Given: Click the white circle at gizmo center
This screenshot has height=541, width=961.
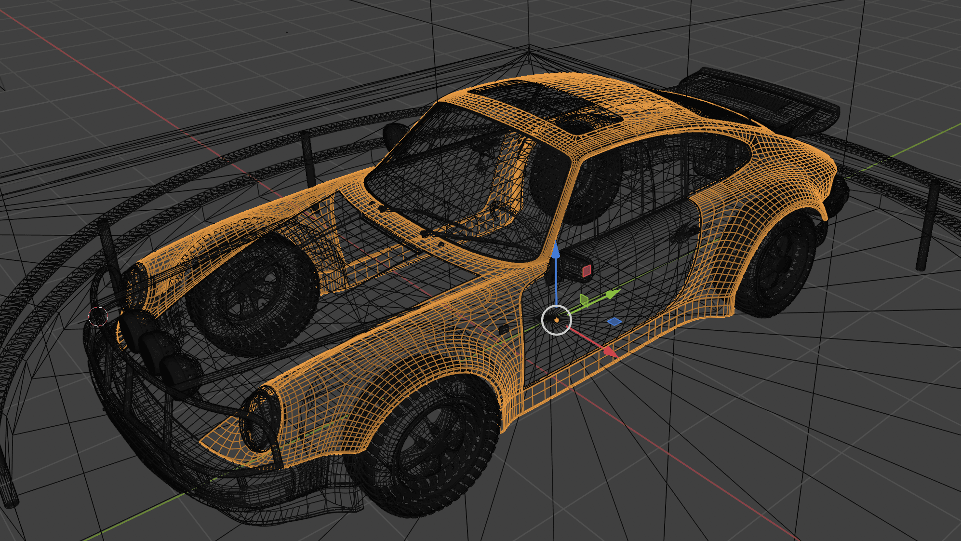Looking at the screenshot, I should coord(557,320).
